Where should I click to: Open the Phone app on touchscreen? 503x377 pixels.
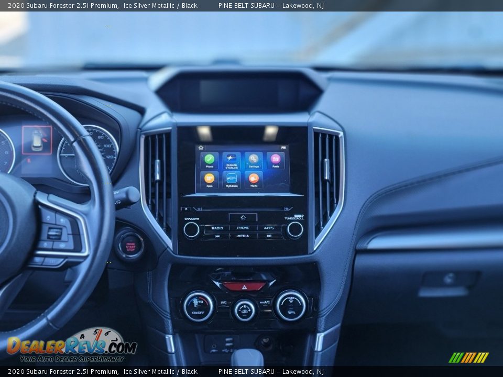(x=209, y=159)
